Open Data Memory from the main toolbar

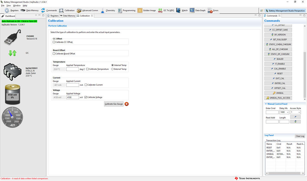(x=30, y=10)
